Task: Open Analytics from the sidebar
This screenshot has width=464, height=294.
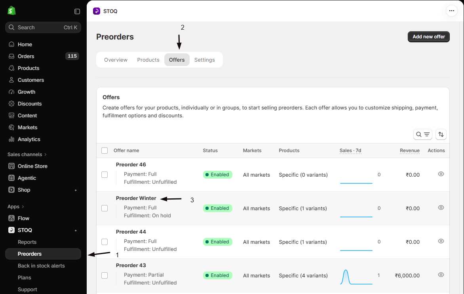Action: [29, 139]
